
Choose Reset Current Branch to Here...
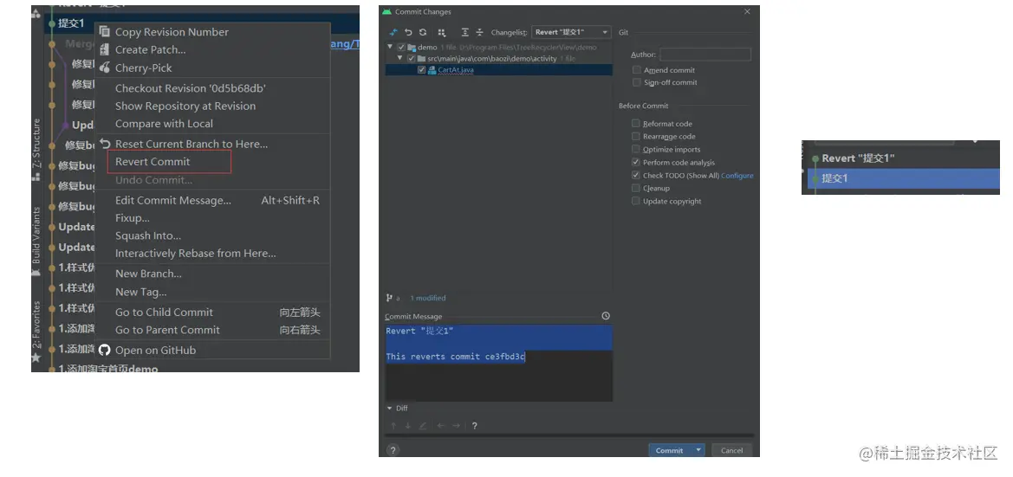pos(212,144)
